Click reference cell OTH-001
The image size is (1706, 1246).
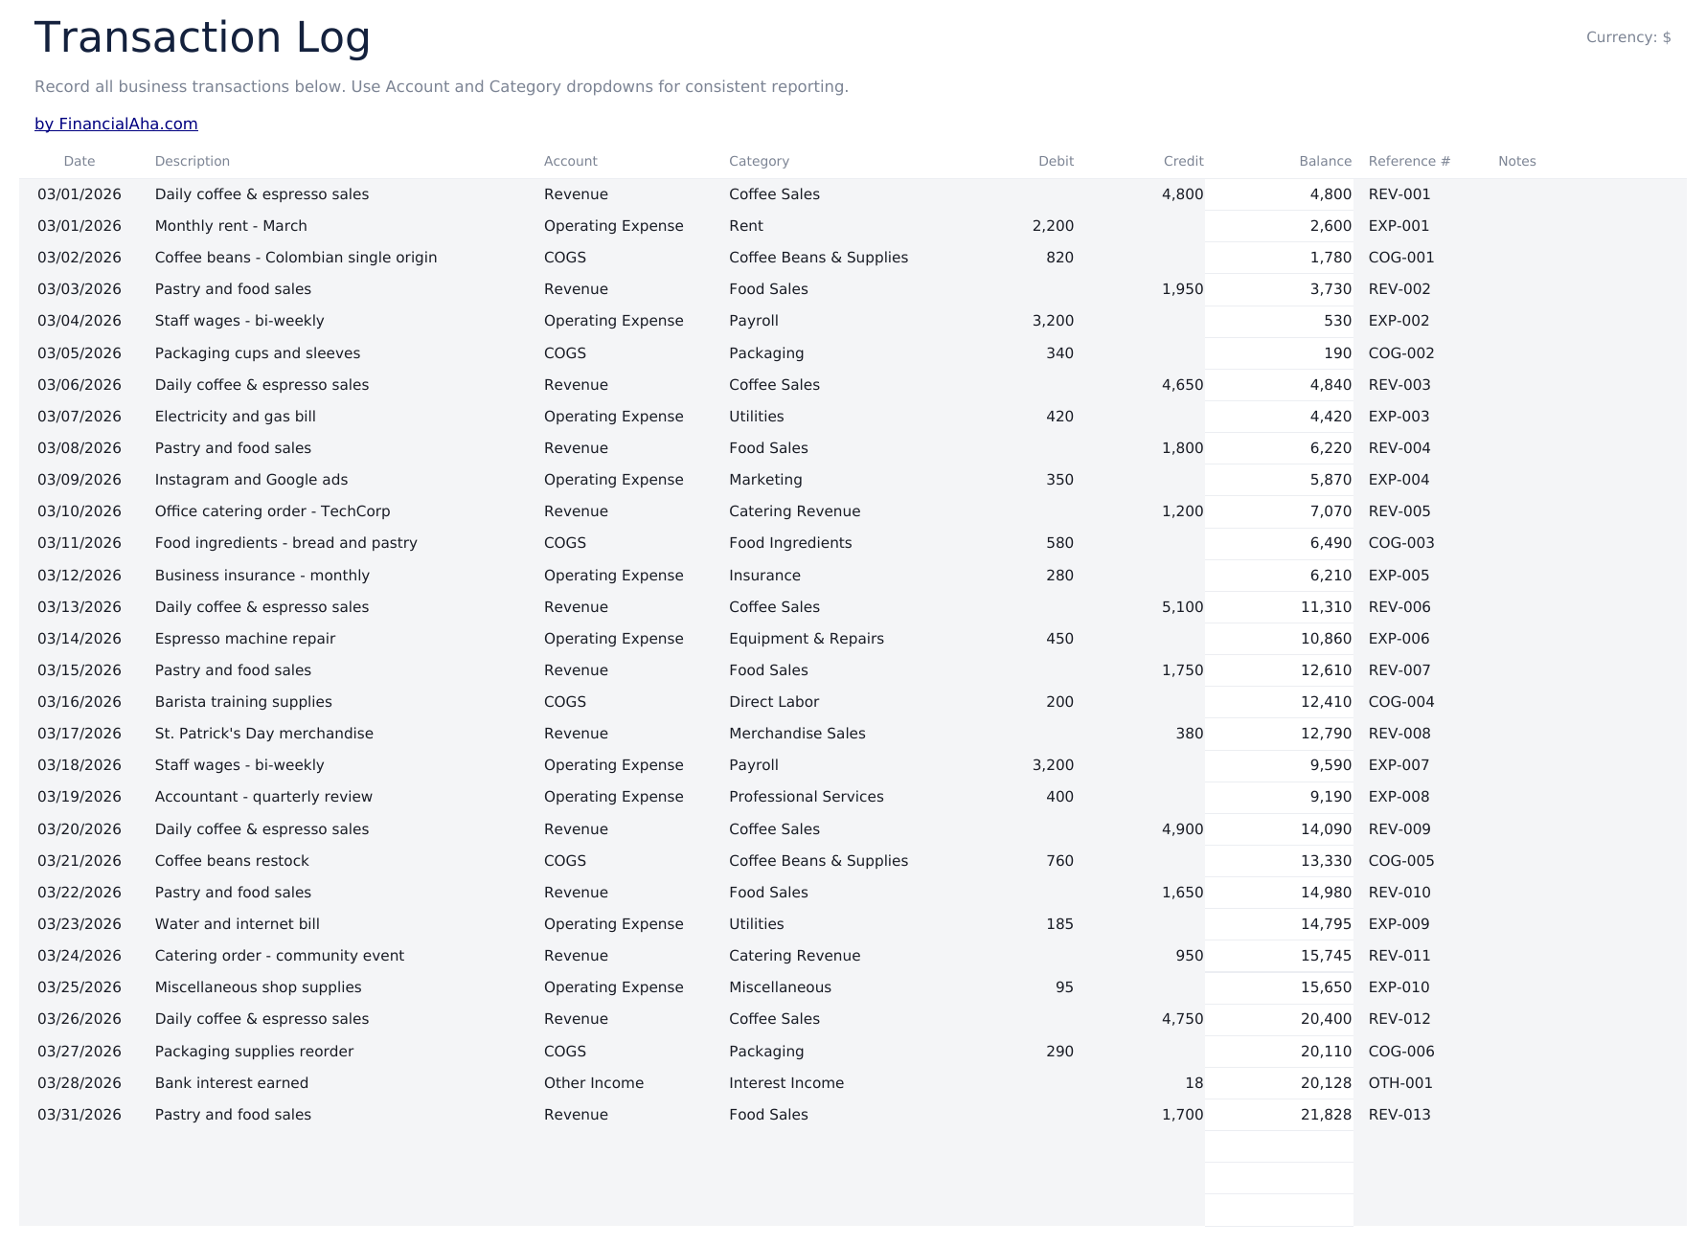coord(1400,1083)
